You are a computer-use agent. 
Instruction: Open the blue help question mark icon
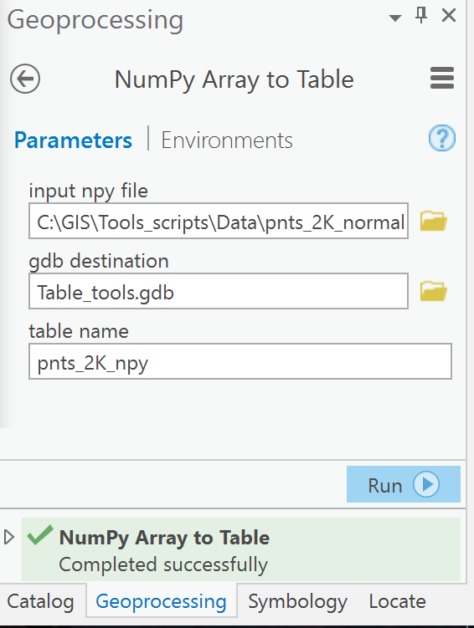pyautogui.click(x=442, y=138)
